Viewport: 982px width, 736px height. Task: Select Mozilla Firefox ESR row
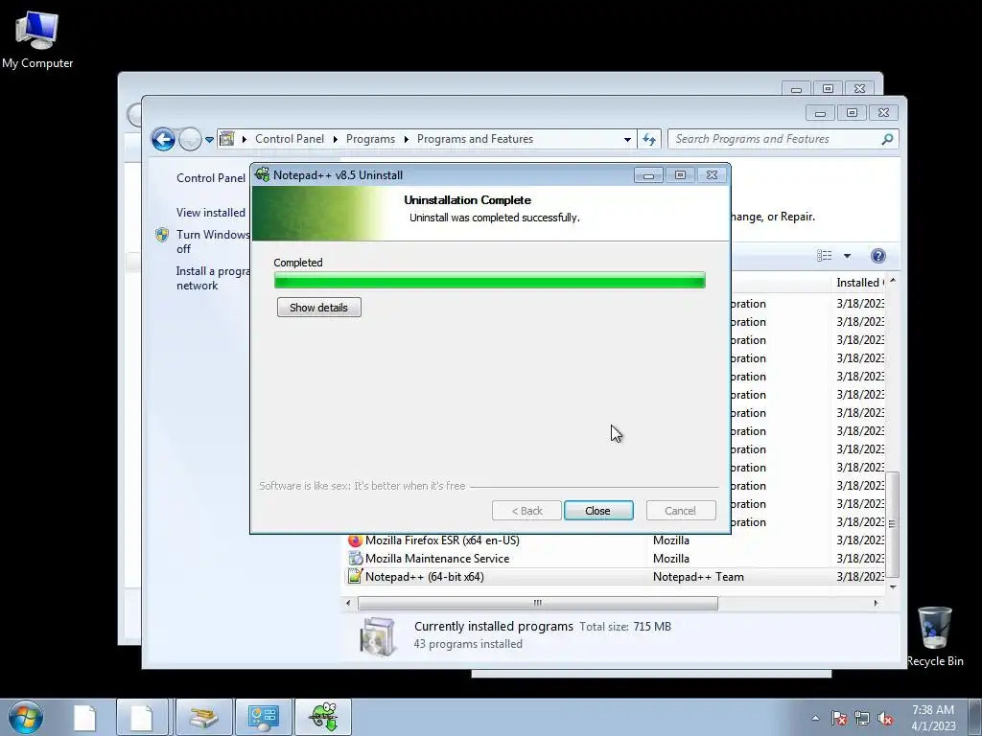coord(615,540)
